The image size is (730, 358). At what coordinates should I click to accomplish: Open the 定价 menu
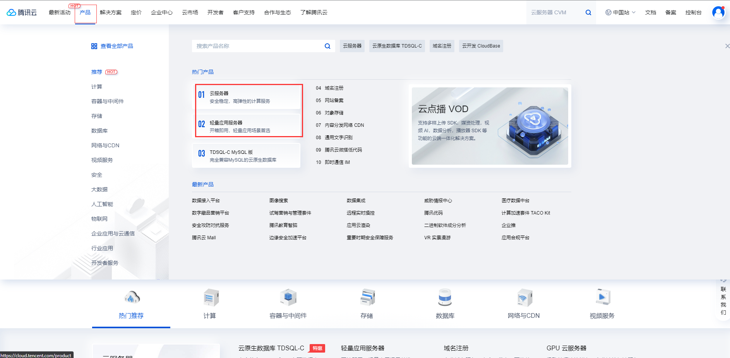[136, 12]
